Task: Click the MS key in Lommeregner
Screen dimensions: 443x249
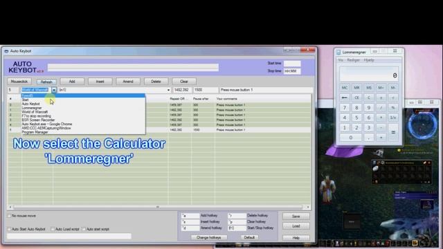Action: [369, 88]
